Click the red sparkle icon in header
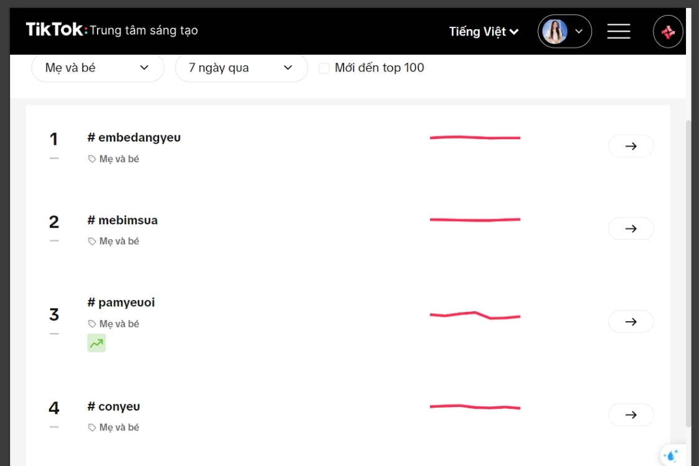 coord(668,32)
